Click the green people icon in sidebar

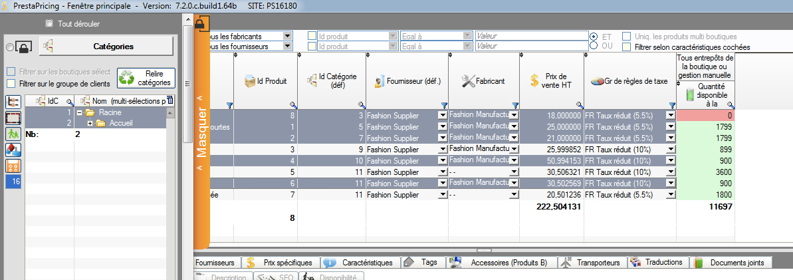click(13, 133)
